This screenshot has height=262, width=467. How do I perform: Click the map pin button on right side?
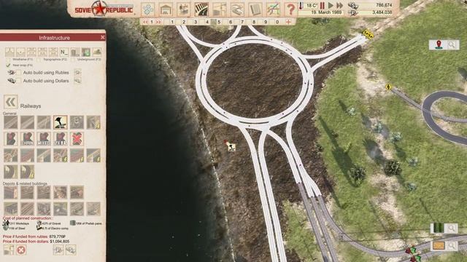tap(439, 45)
